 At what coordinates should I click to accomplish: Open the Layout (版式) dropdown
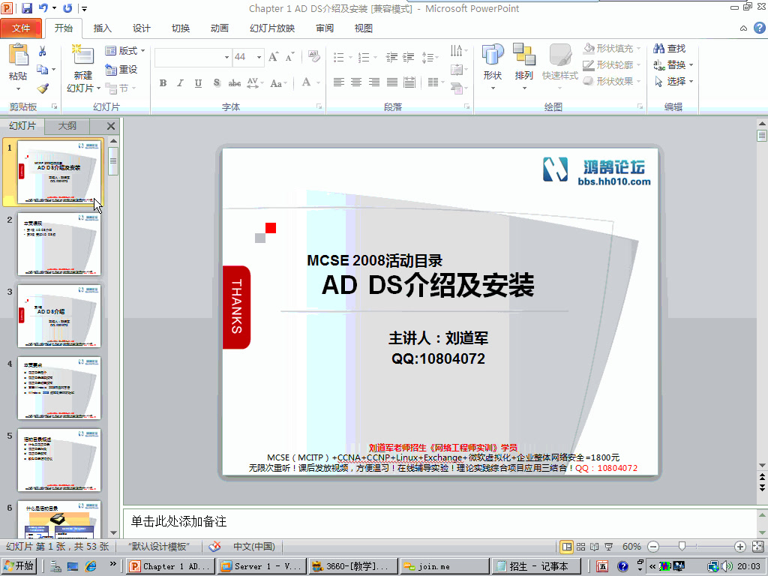pyautogui.click(x=125, y=50)
